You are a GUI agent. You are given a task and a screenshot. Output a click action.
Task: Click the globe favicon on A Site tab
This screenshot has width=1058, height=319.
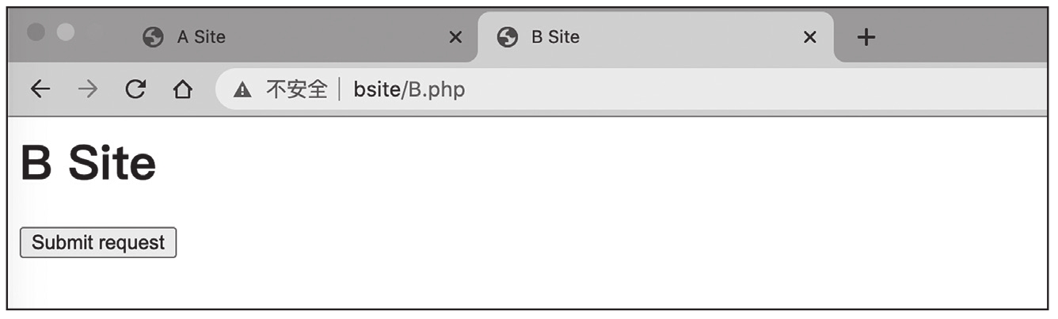153,37
